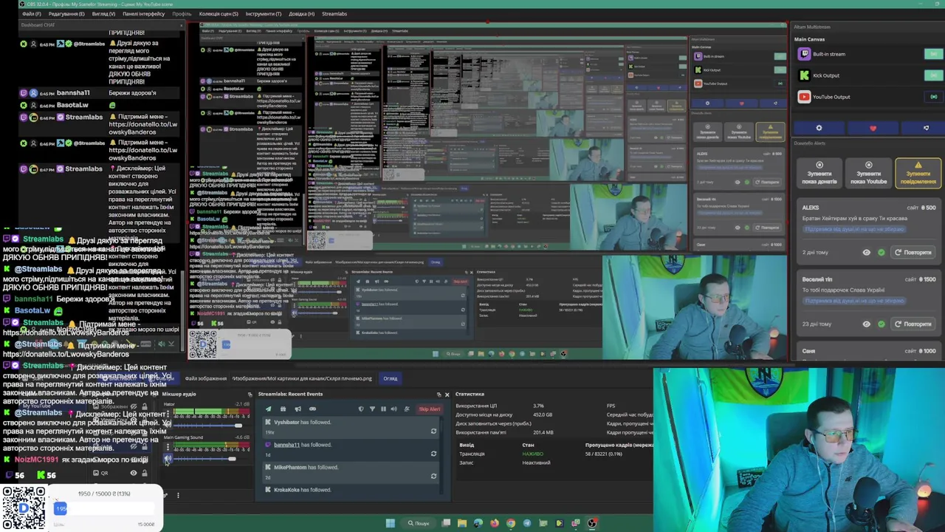The height and width of the screenshot is (532, 945).
Task: Toggle the Built-in stream output switch
Action: (x=934, y=54)
